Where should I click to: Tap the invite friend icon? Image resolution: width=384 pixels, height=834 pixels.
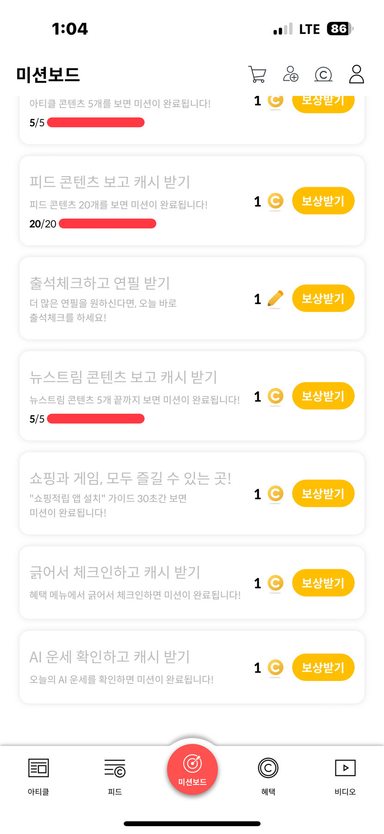tap(291, 74)
